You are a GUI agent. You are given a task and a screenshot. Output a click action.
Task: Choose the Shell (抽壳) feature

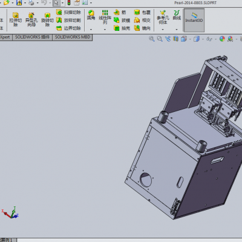click(x=122, y=28)
